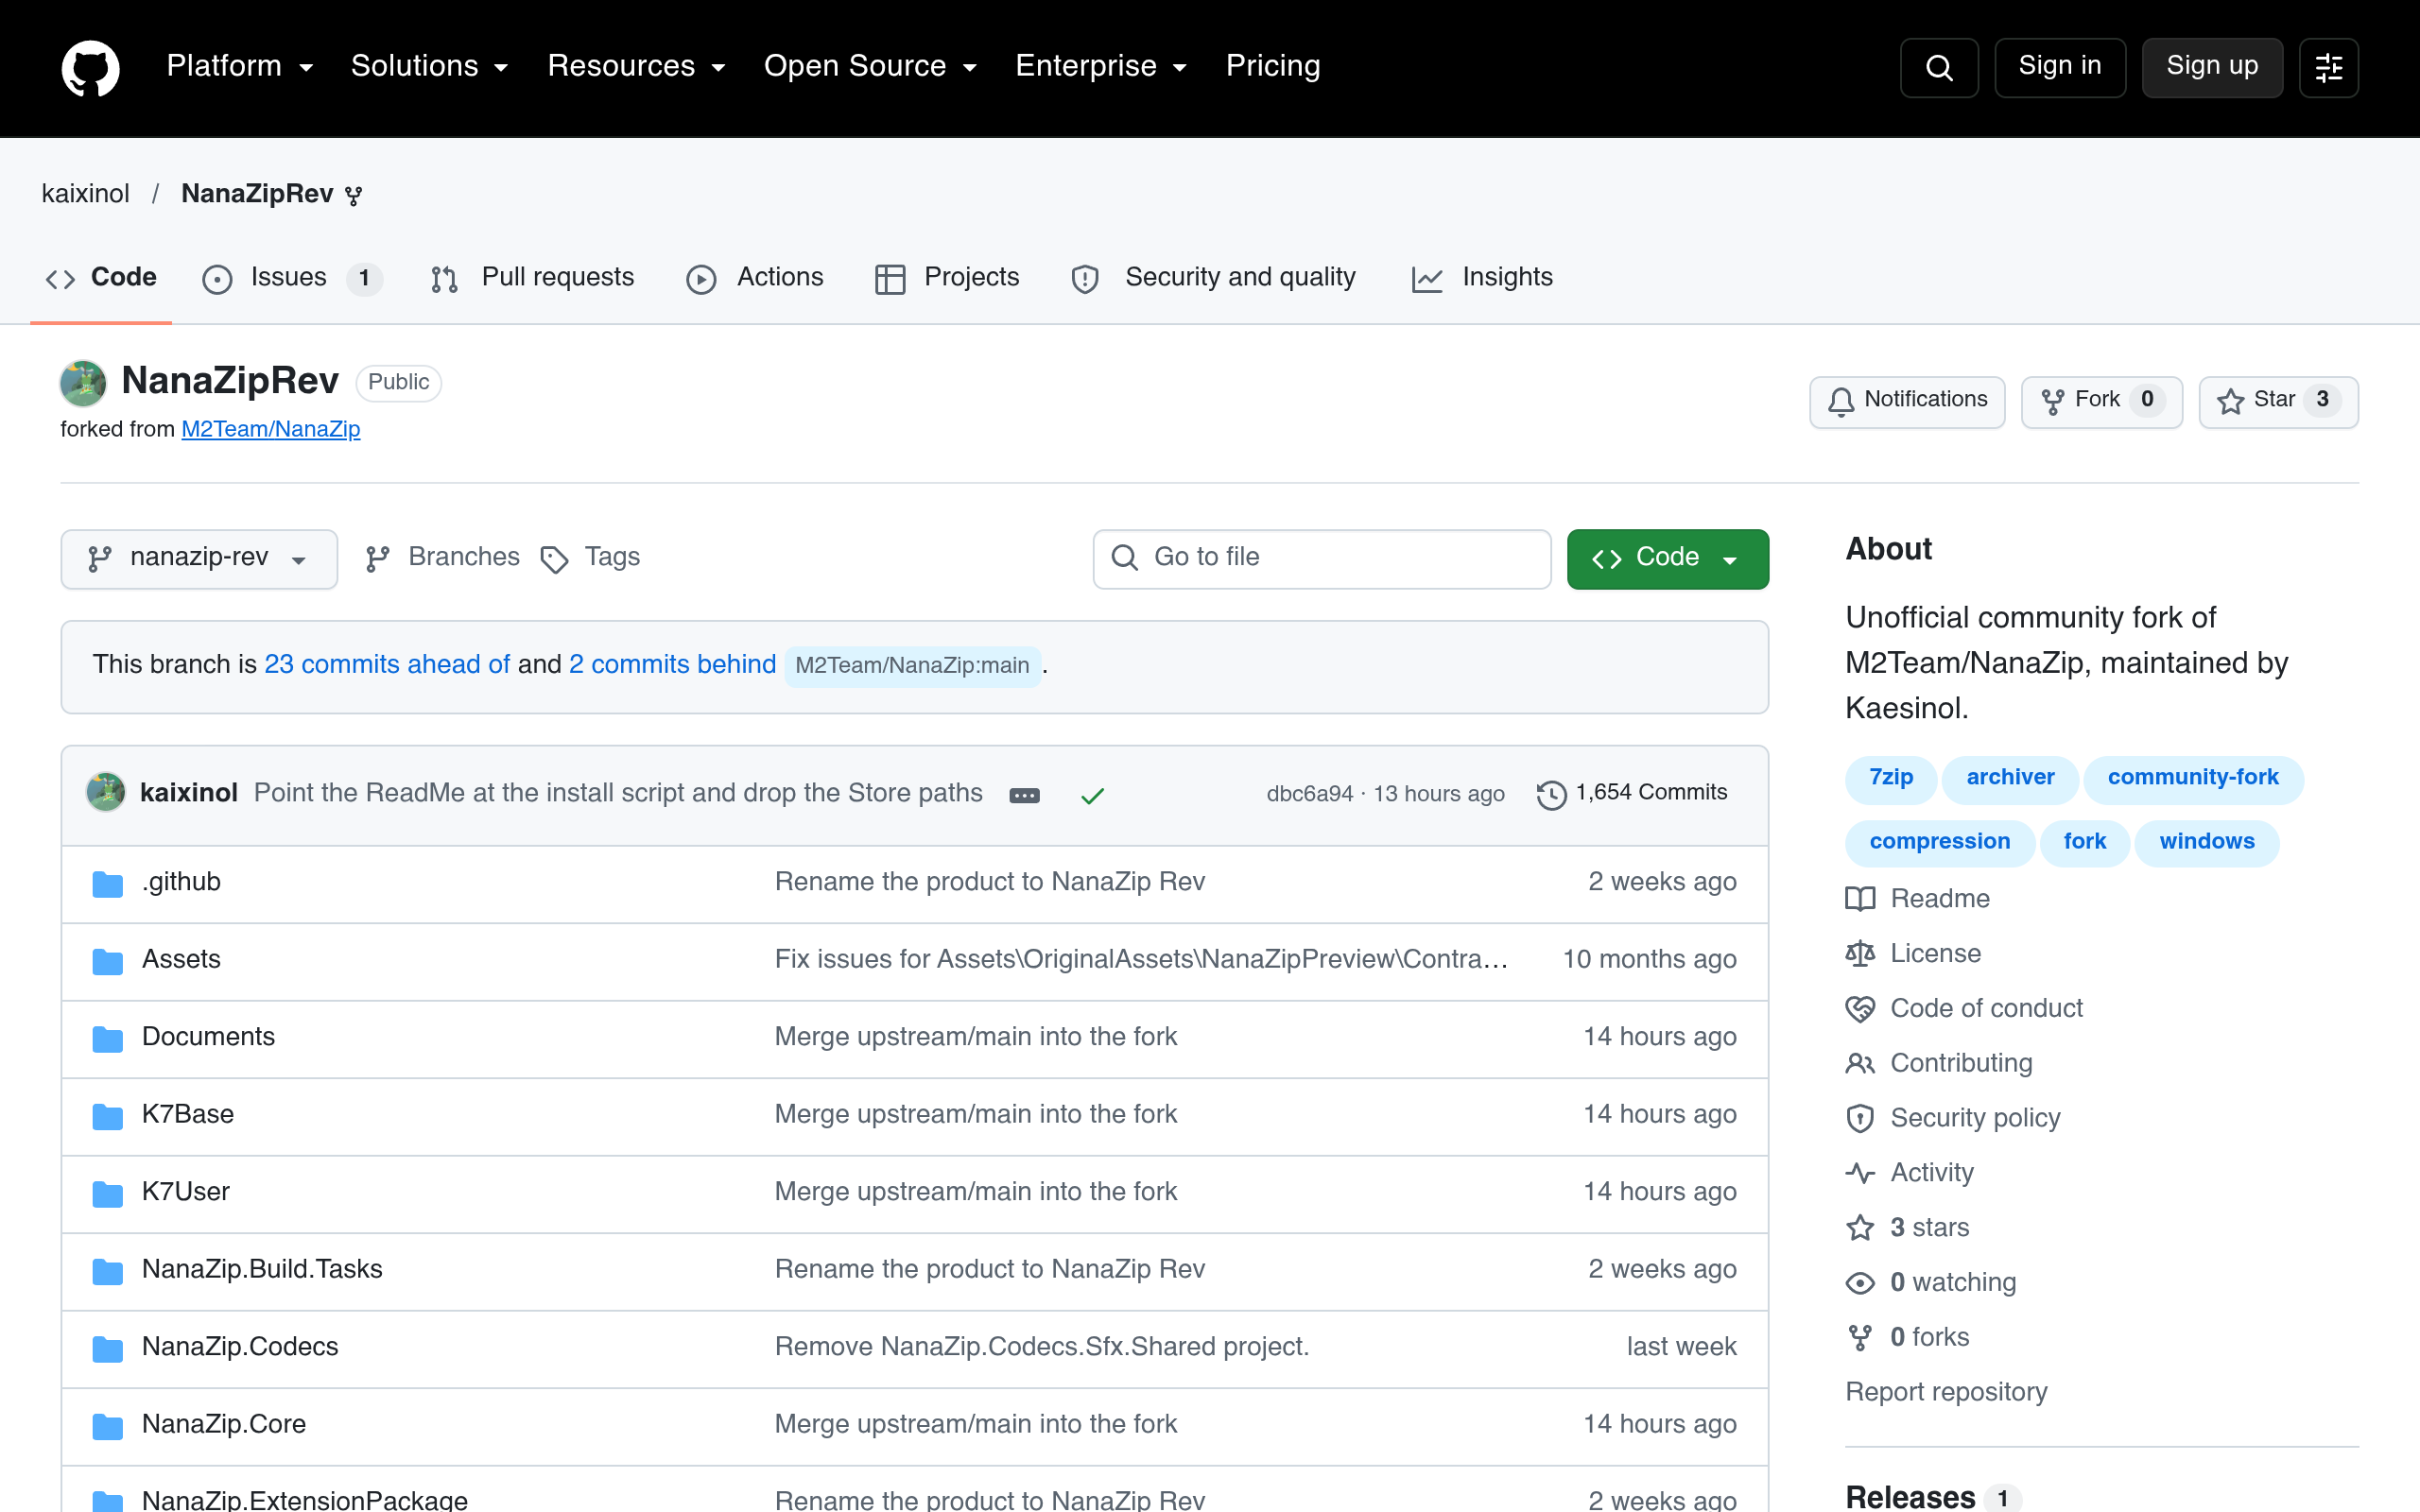Image resolution: width=2420 pixels, height=1512 pixels.
Task: Select the 7zip topic tag
Action: pyautogui.click(x=1890, y=778)
